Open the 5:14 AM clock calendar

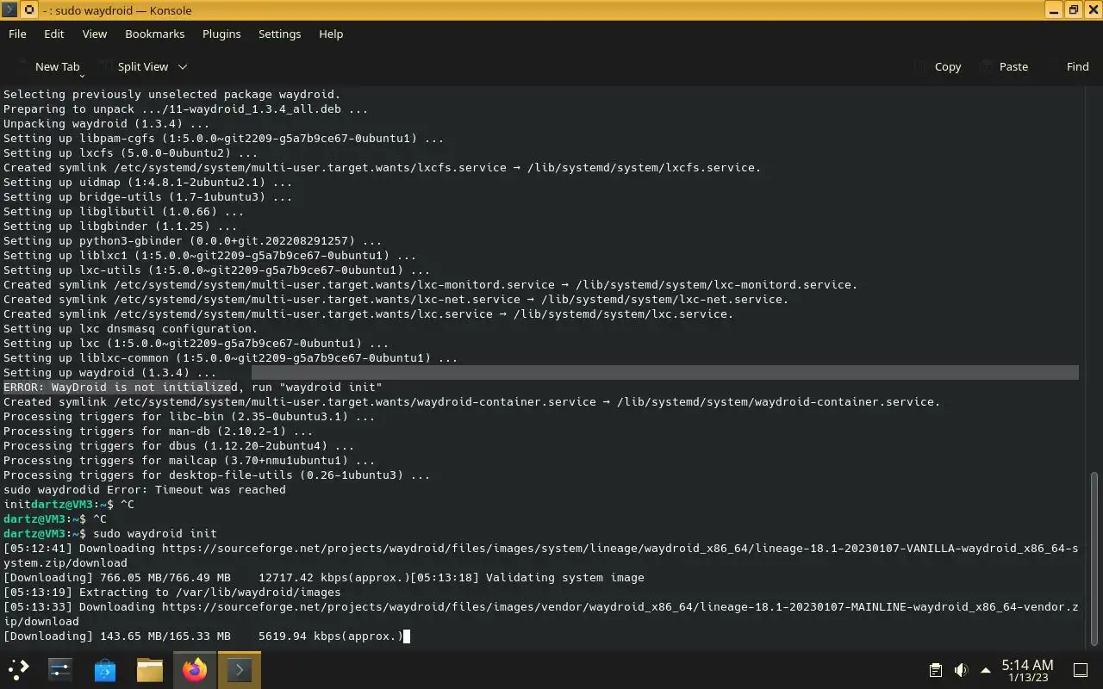(1027, 670)
